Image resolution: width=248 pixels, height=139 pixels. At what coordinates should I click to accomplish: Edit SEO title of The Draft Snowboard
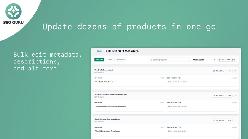[129, 83]
